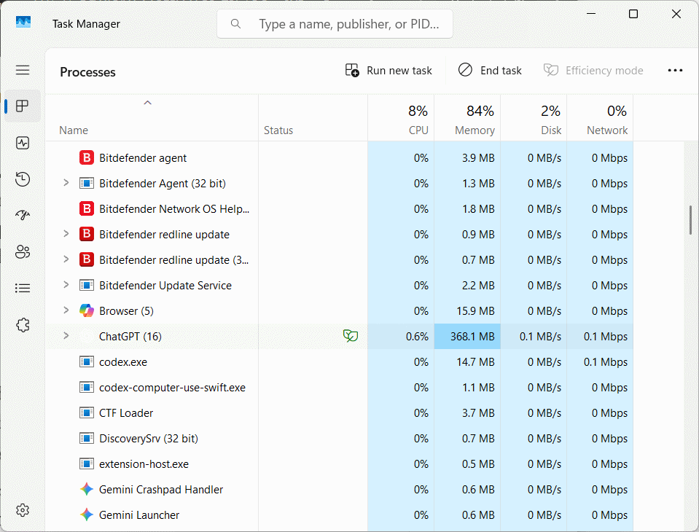
Task: Expand the ChatGPT (16) process group
Action: (66, 335)
